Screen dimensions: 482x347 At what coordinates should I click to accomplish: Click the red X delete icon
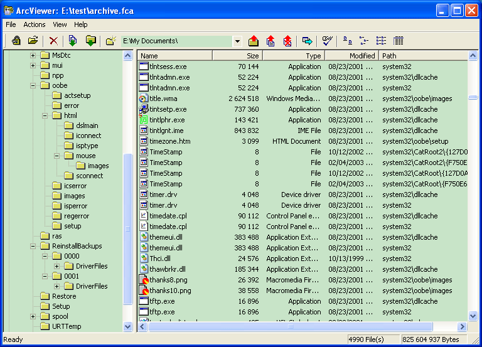pyautogui.click(x=53, y=41)
